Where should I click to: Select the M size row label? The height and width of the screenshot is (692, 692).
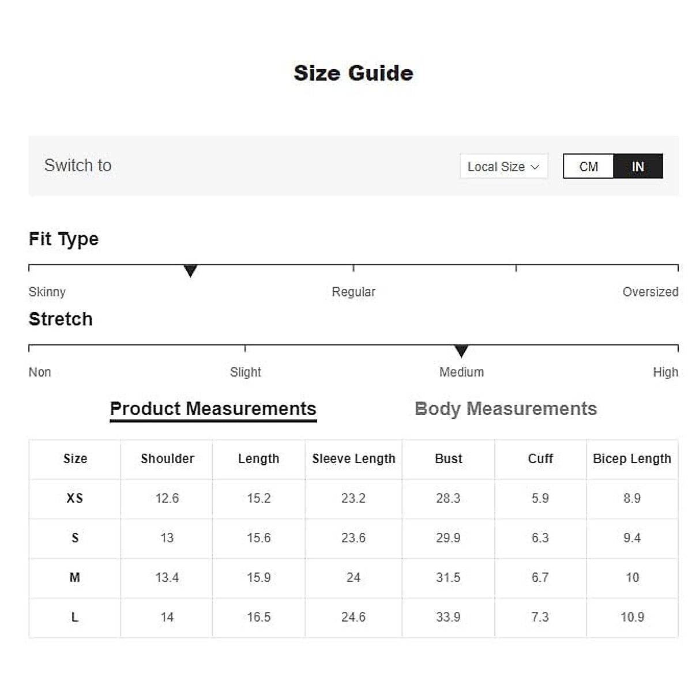click(75, 577)
